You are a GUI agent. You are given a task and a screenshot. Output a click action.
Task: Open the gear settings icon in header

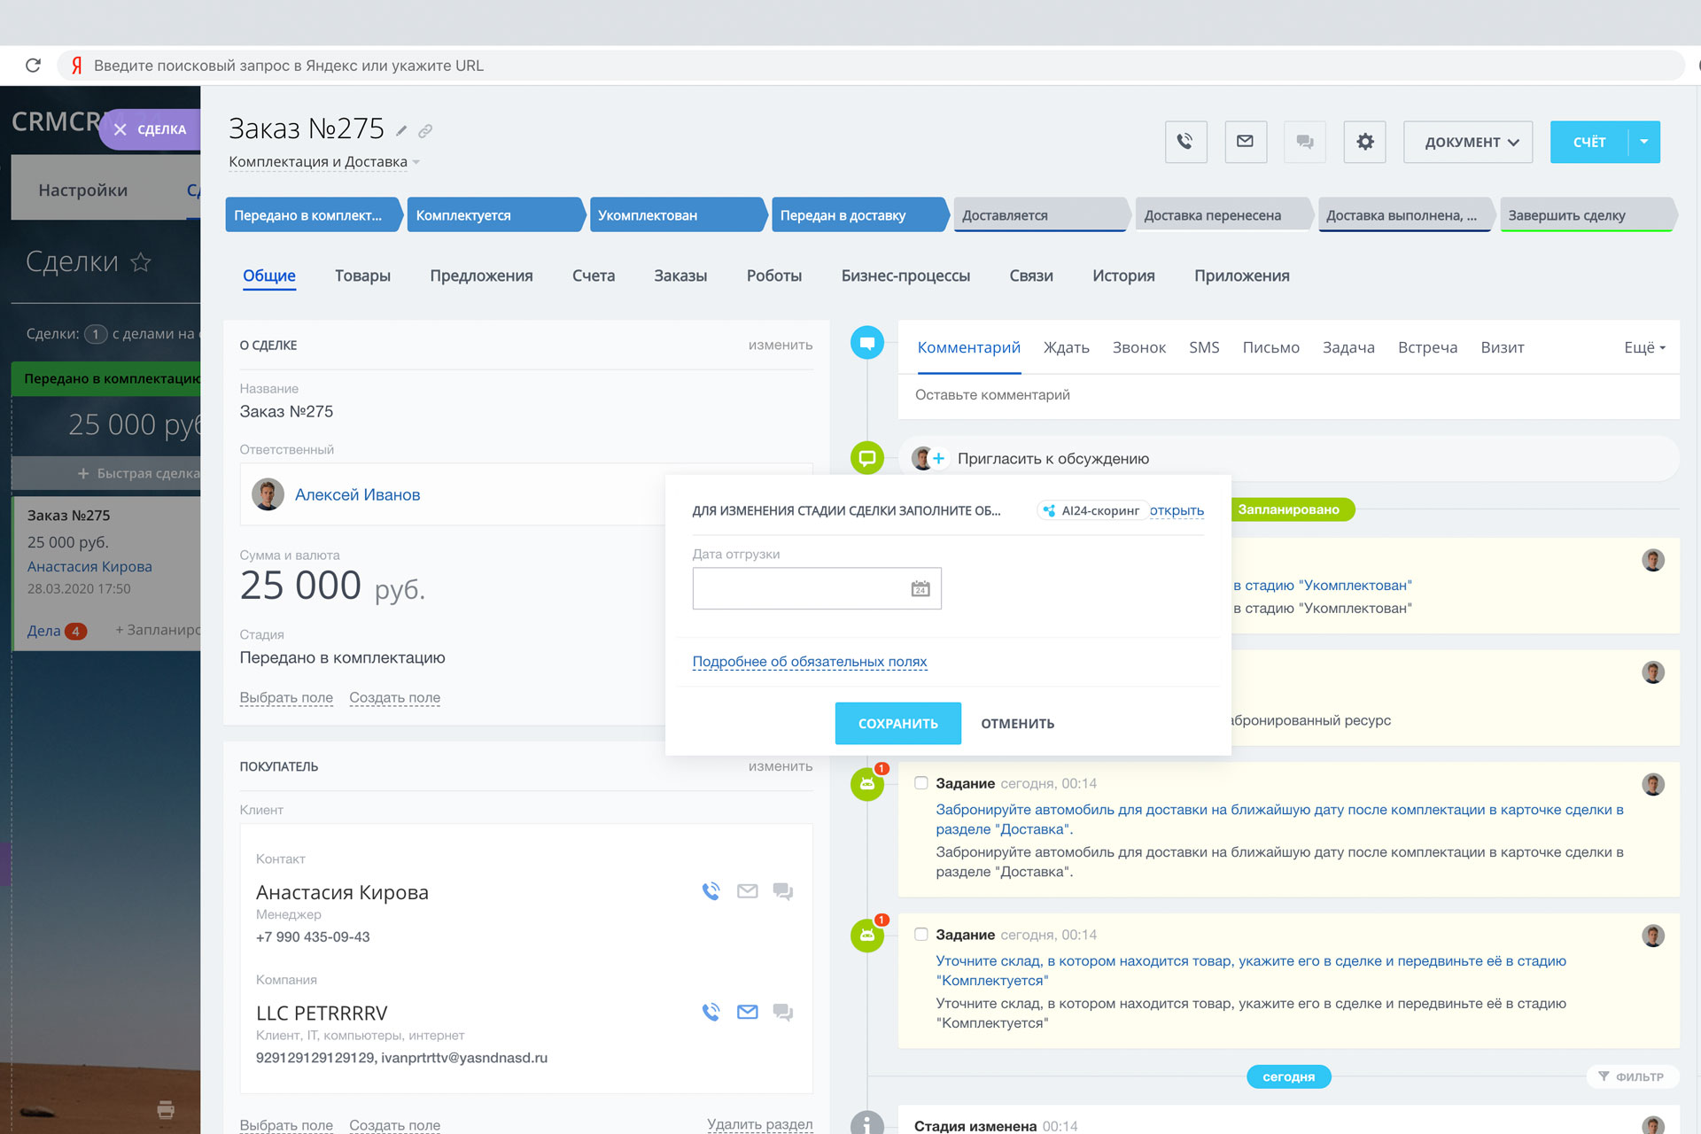1364,142
